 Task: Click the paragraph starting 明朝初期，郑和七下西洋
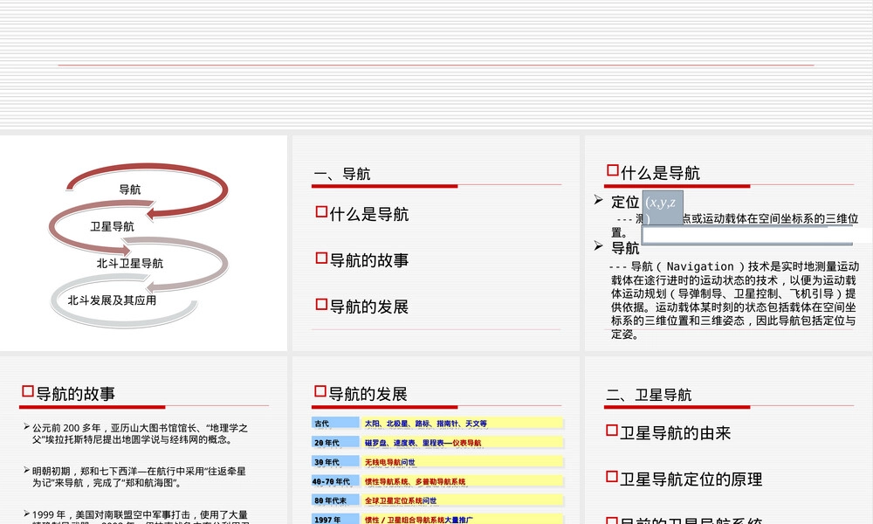pos(134,477)
